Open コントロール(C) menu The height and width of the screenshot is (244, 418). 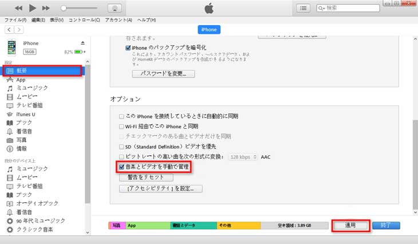pyautogui.click(x=84, y=20)
